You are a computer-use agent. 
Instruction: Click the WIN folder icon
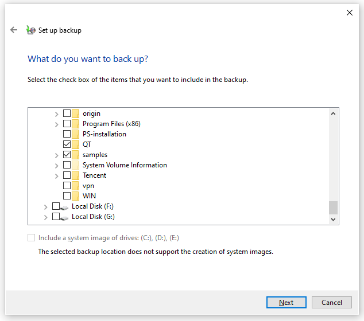click(x=75, y=196)
